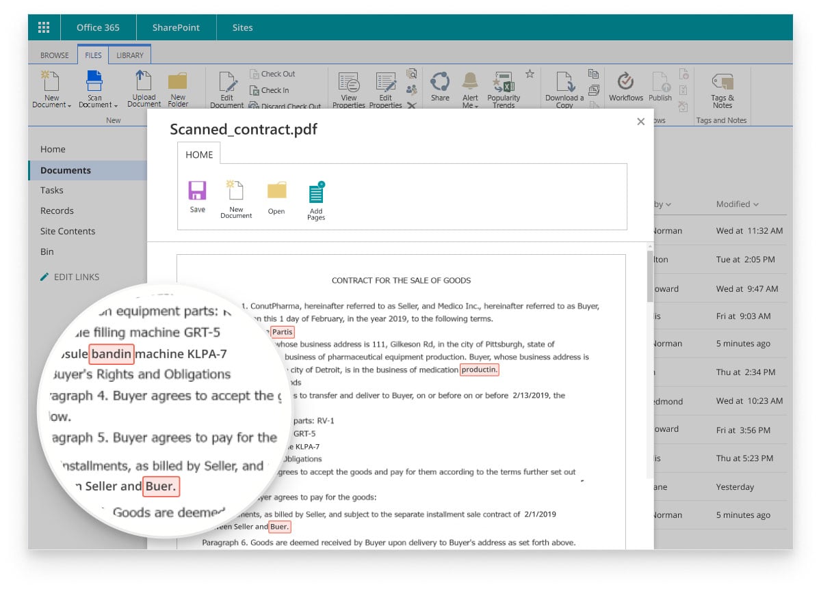Screen dimensions: 821x591
Task: Switch to the LIBRARY ribbon tab
Action: 130,55
